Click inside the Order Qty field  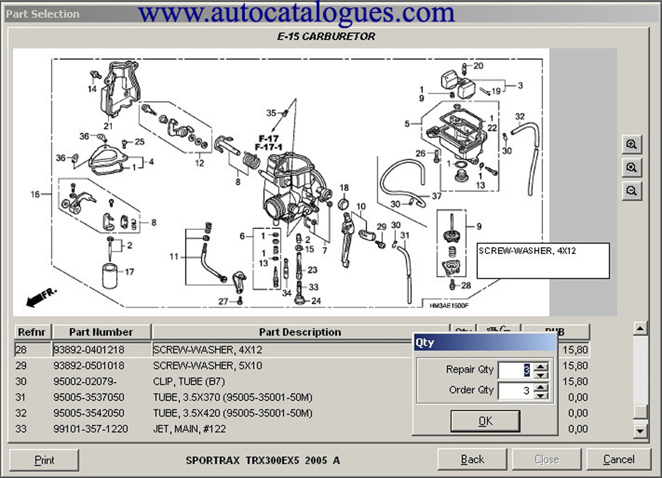click(x=515, y=391)
